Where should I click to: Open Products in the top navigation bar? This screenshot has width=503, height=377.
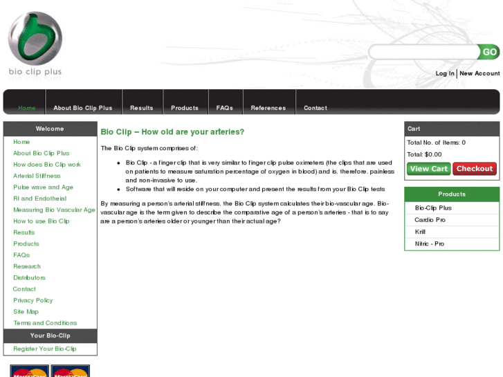[x=185, y=108]
